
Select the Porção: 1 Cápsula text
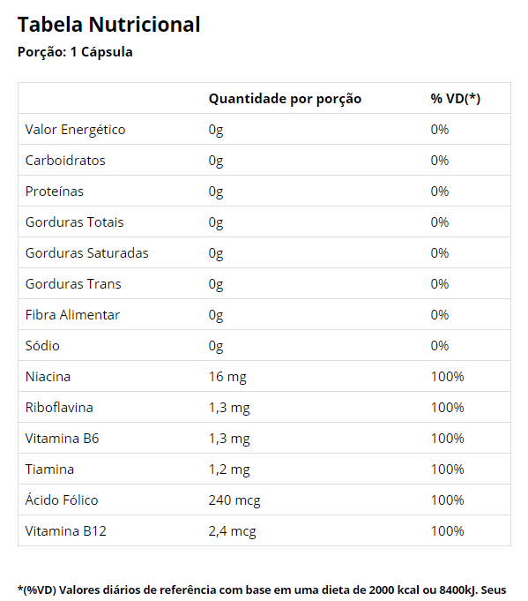click(75, 52)
